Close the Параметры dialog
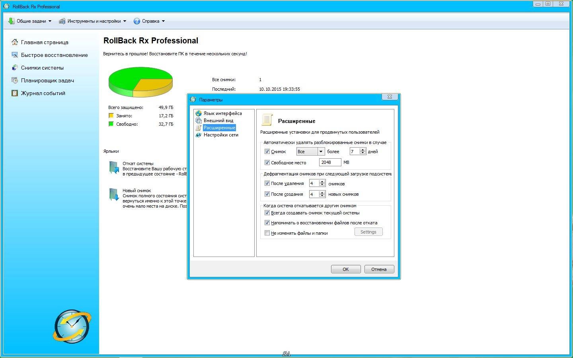573x358 pixels. point(390,97)
